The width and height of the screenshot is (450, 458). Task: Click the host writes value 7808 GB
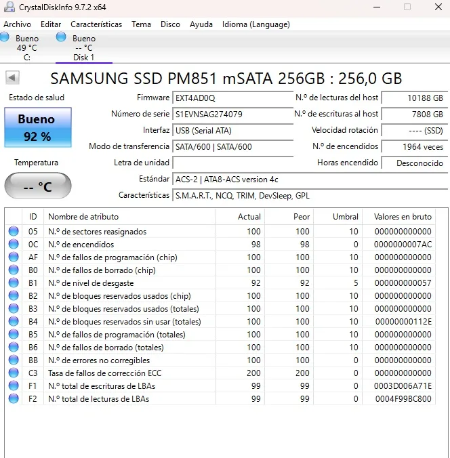click(415, 114)
